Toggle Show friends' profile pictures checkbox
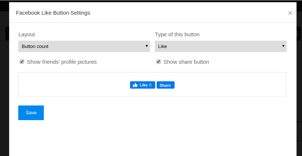 22,62
